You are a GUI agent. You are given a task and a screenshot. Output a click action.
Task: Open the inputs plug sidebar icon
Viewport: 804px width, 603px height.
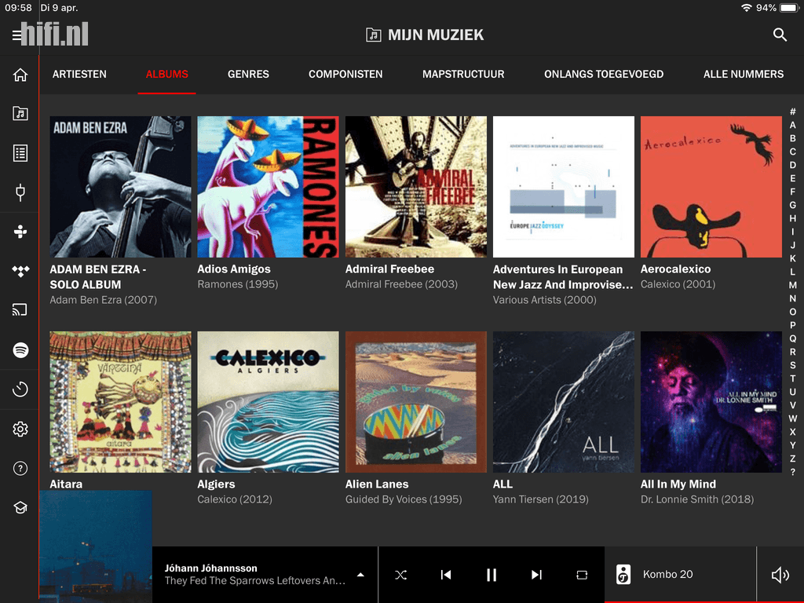[20, 192]
